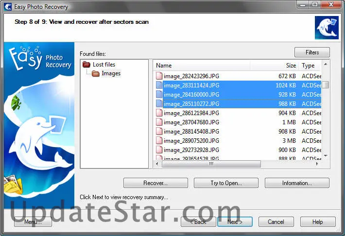Close the Easy Photo Recovery window
This screenshot has height=236, width=345.
click(331, 4)
